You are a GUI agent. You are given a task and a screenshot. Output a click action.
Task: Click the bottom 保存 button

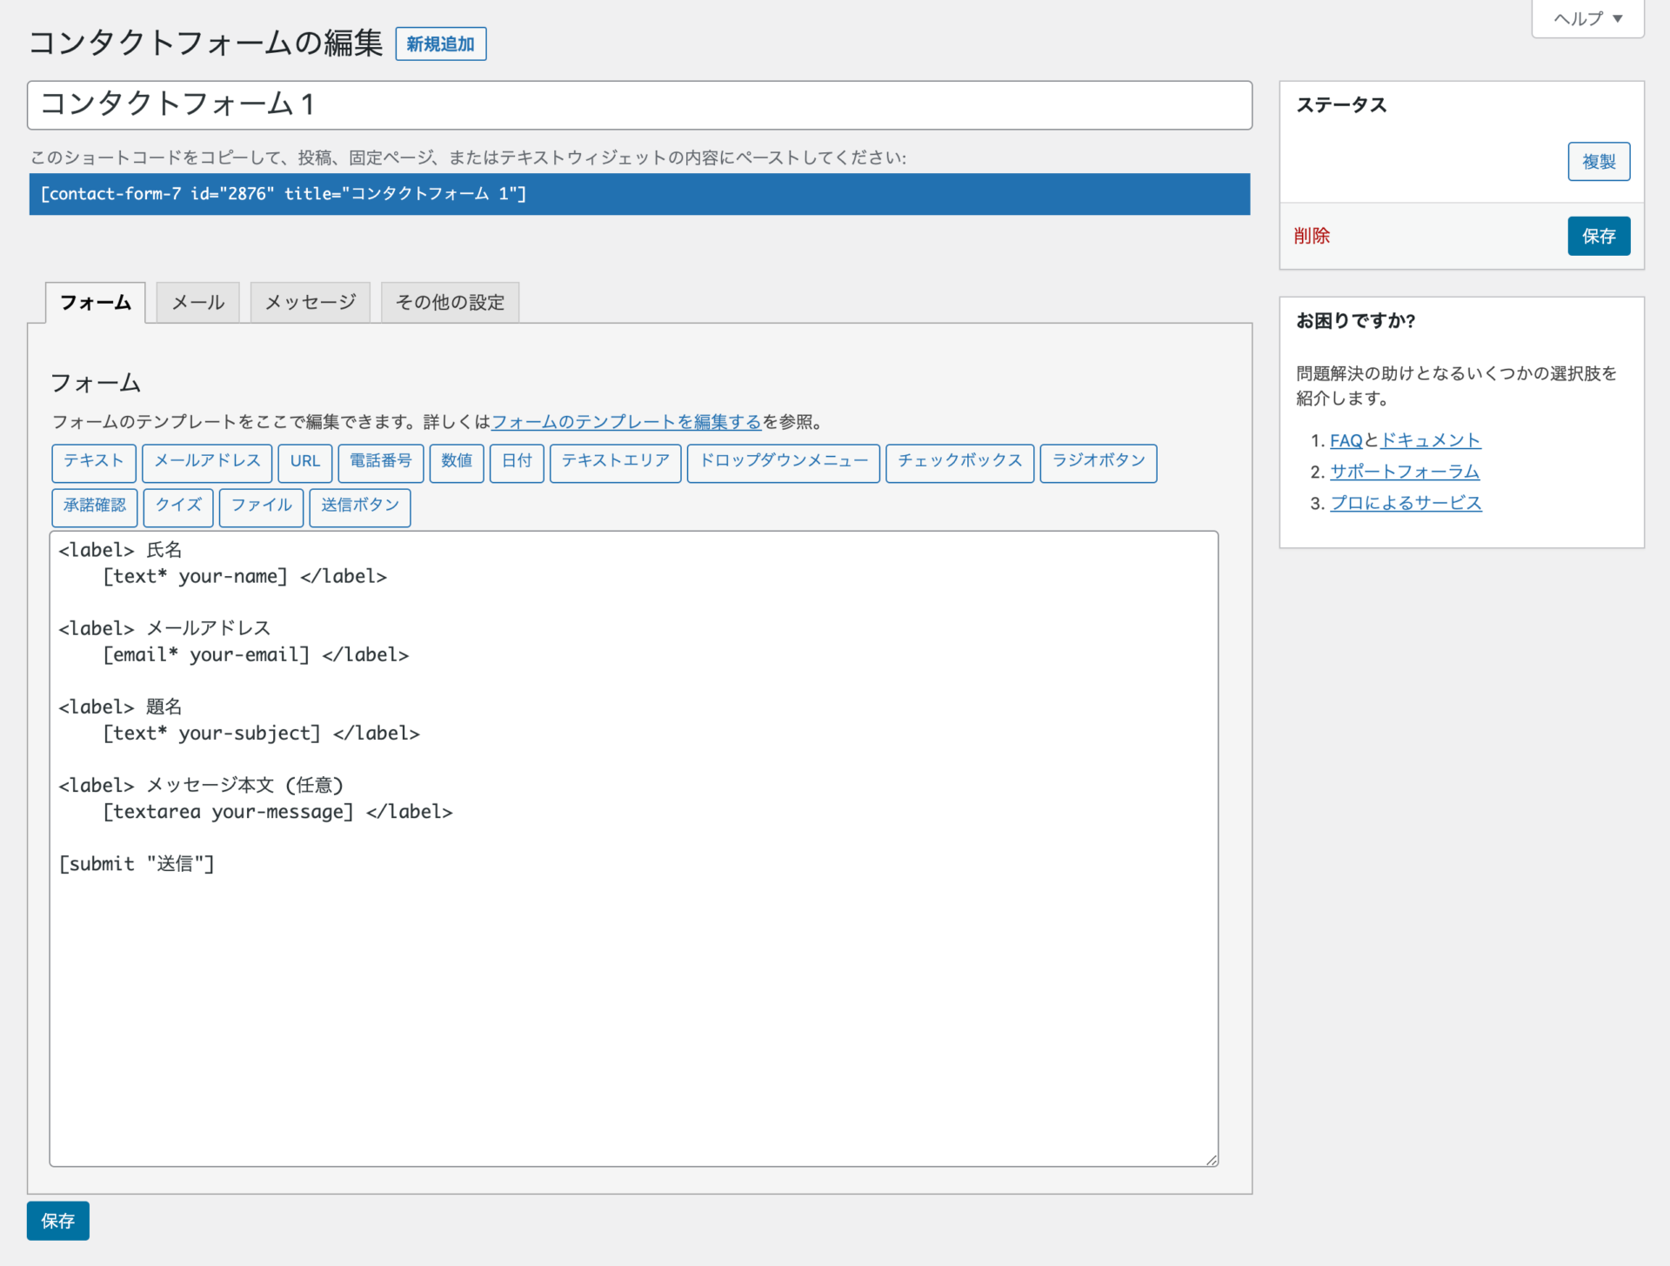[x=58, y=1221]
